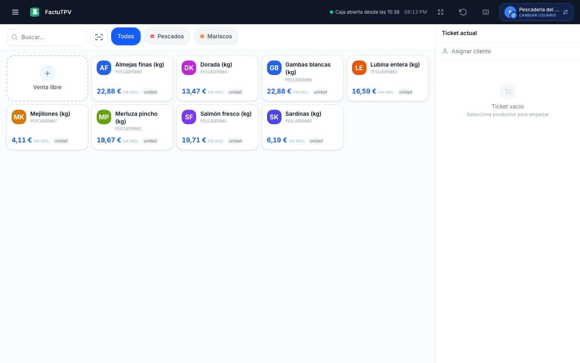Click the empty cart icon

point(508,91)
